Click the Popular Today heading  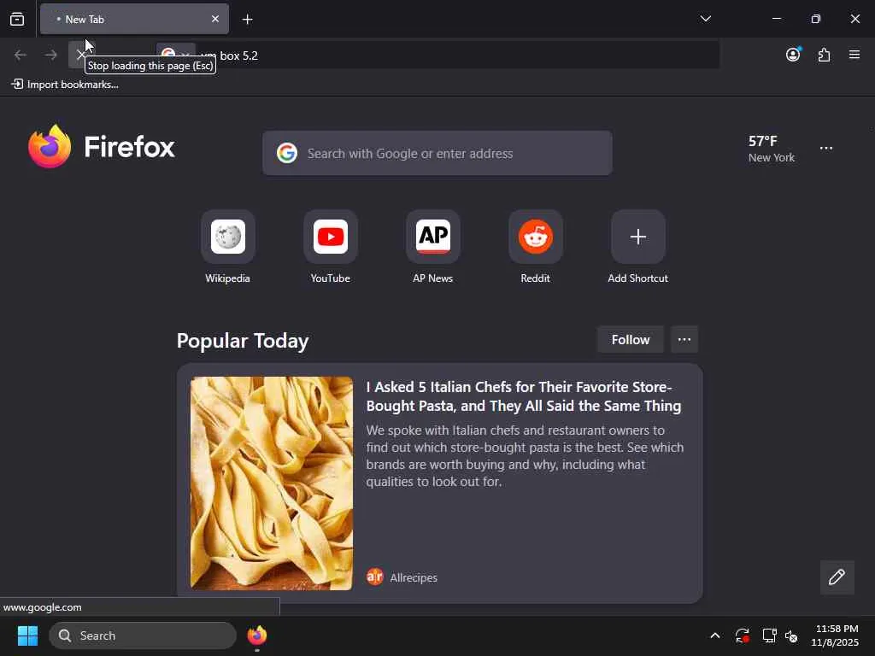243,341
